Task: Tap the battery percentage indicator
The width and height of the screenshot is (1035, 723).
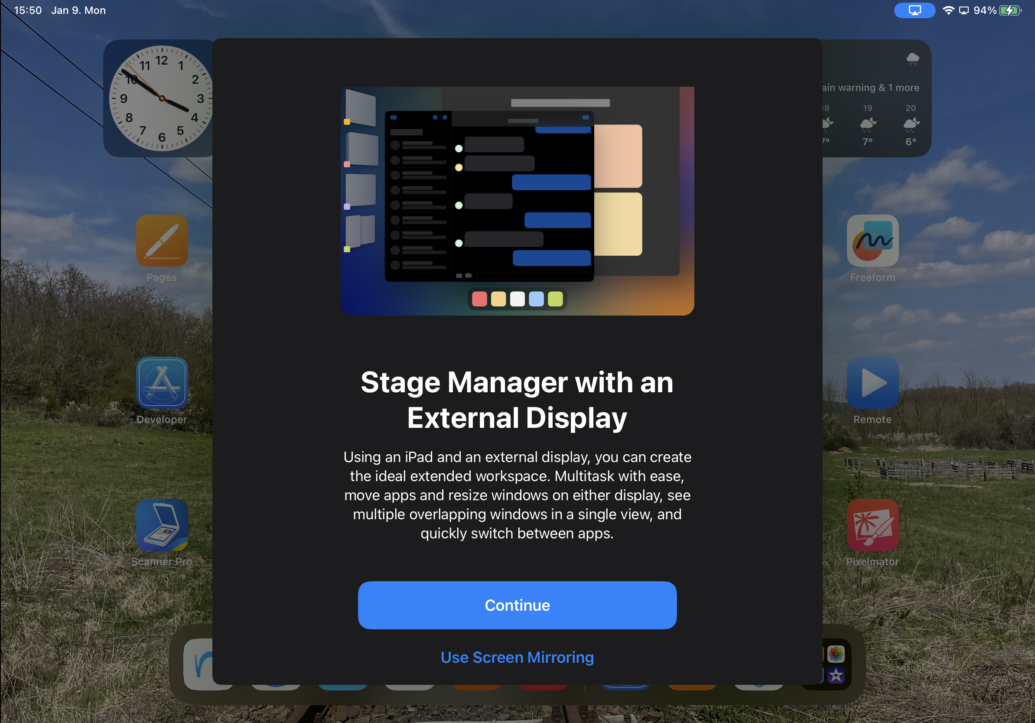Action: (x=985, y=10)
